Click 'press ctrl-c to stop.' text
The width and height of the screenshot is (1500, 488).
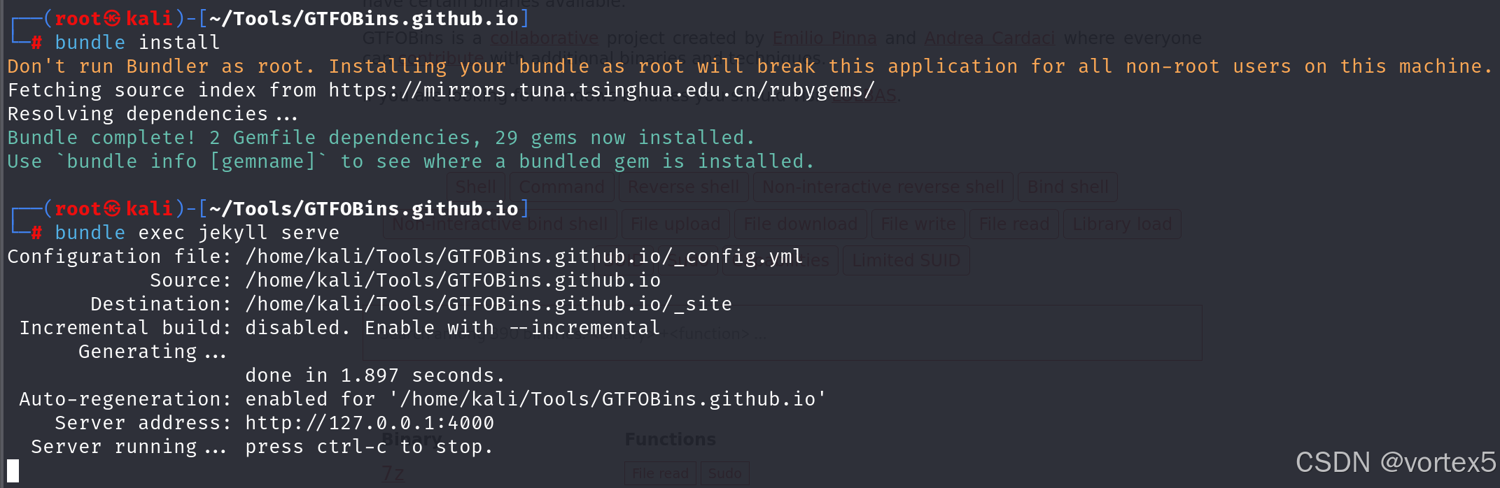click(369, 447)
